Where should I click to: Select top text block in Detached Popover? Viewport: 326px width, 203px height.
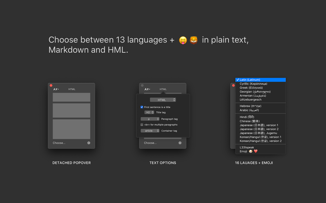[72, 97]
